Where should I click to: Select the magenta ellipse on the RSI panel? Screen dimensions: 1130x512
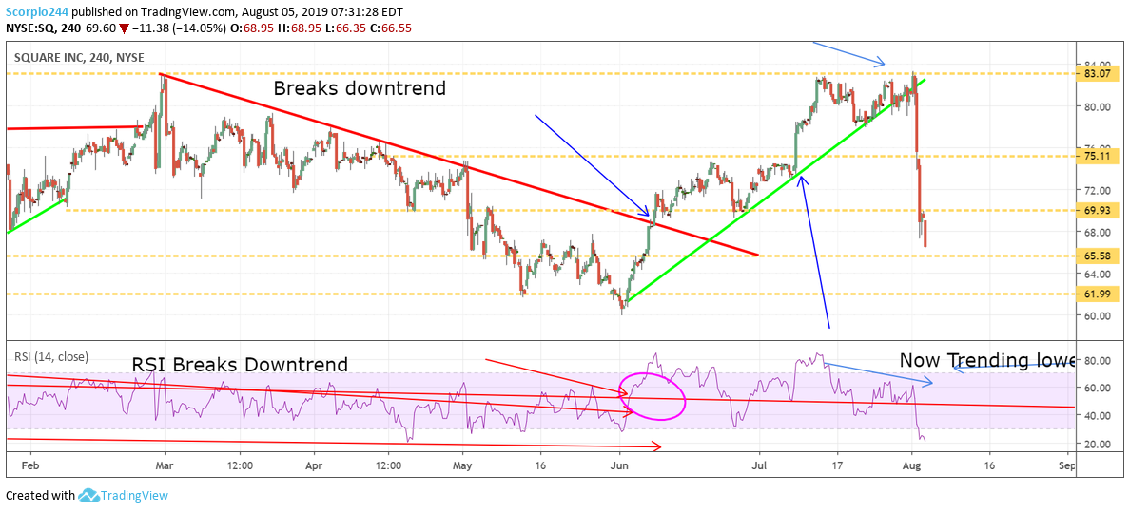[652, 395]
